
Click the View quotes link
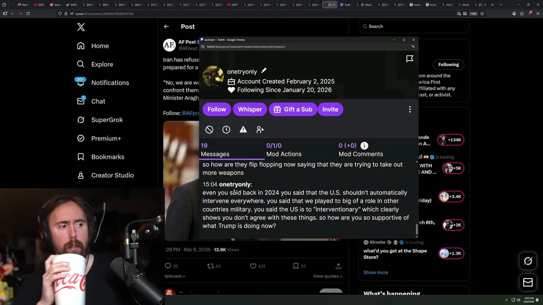point(327,276)
